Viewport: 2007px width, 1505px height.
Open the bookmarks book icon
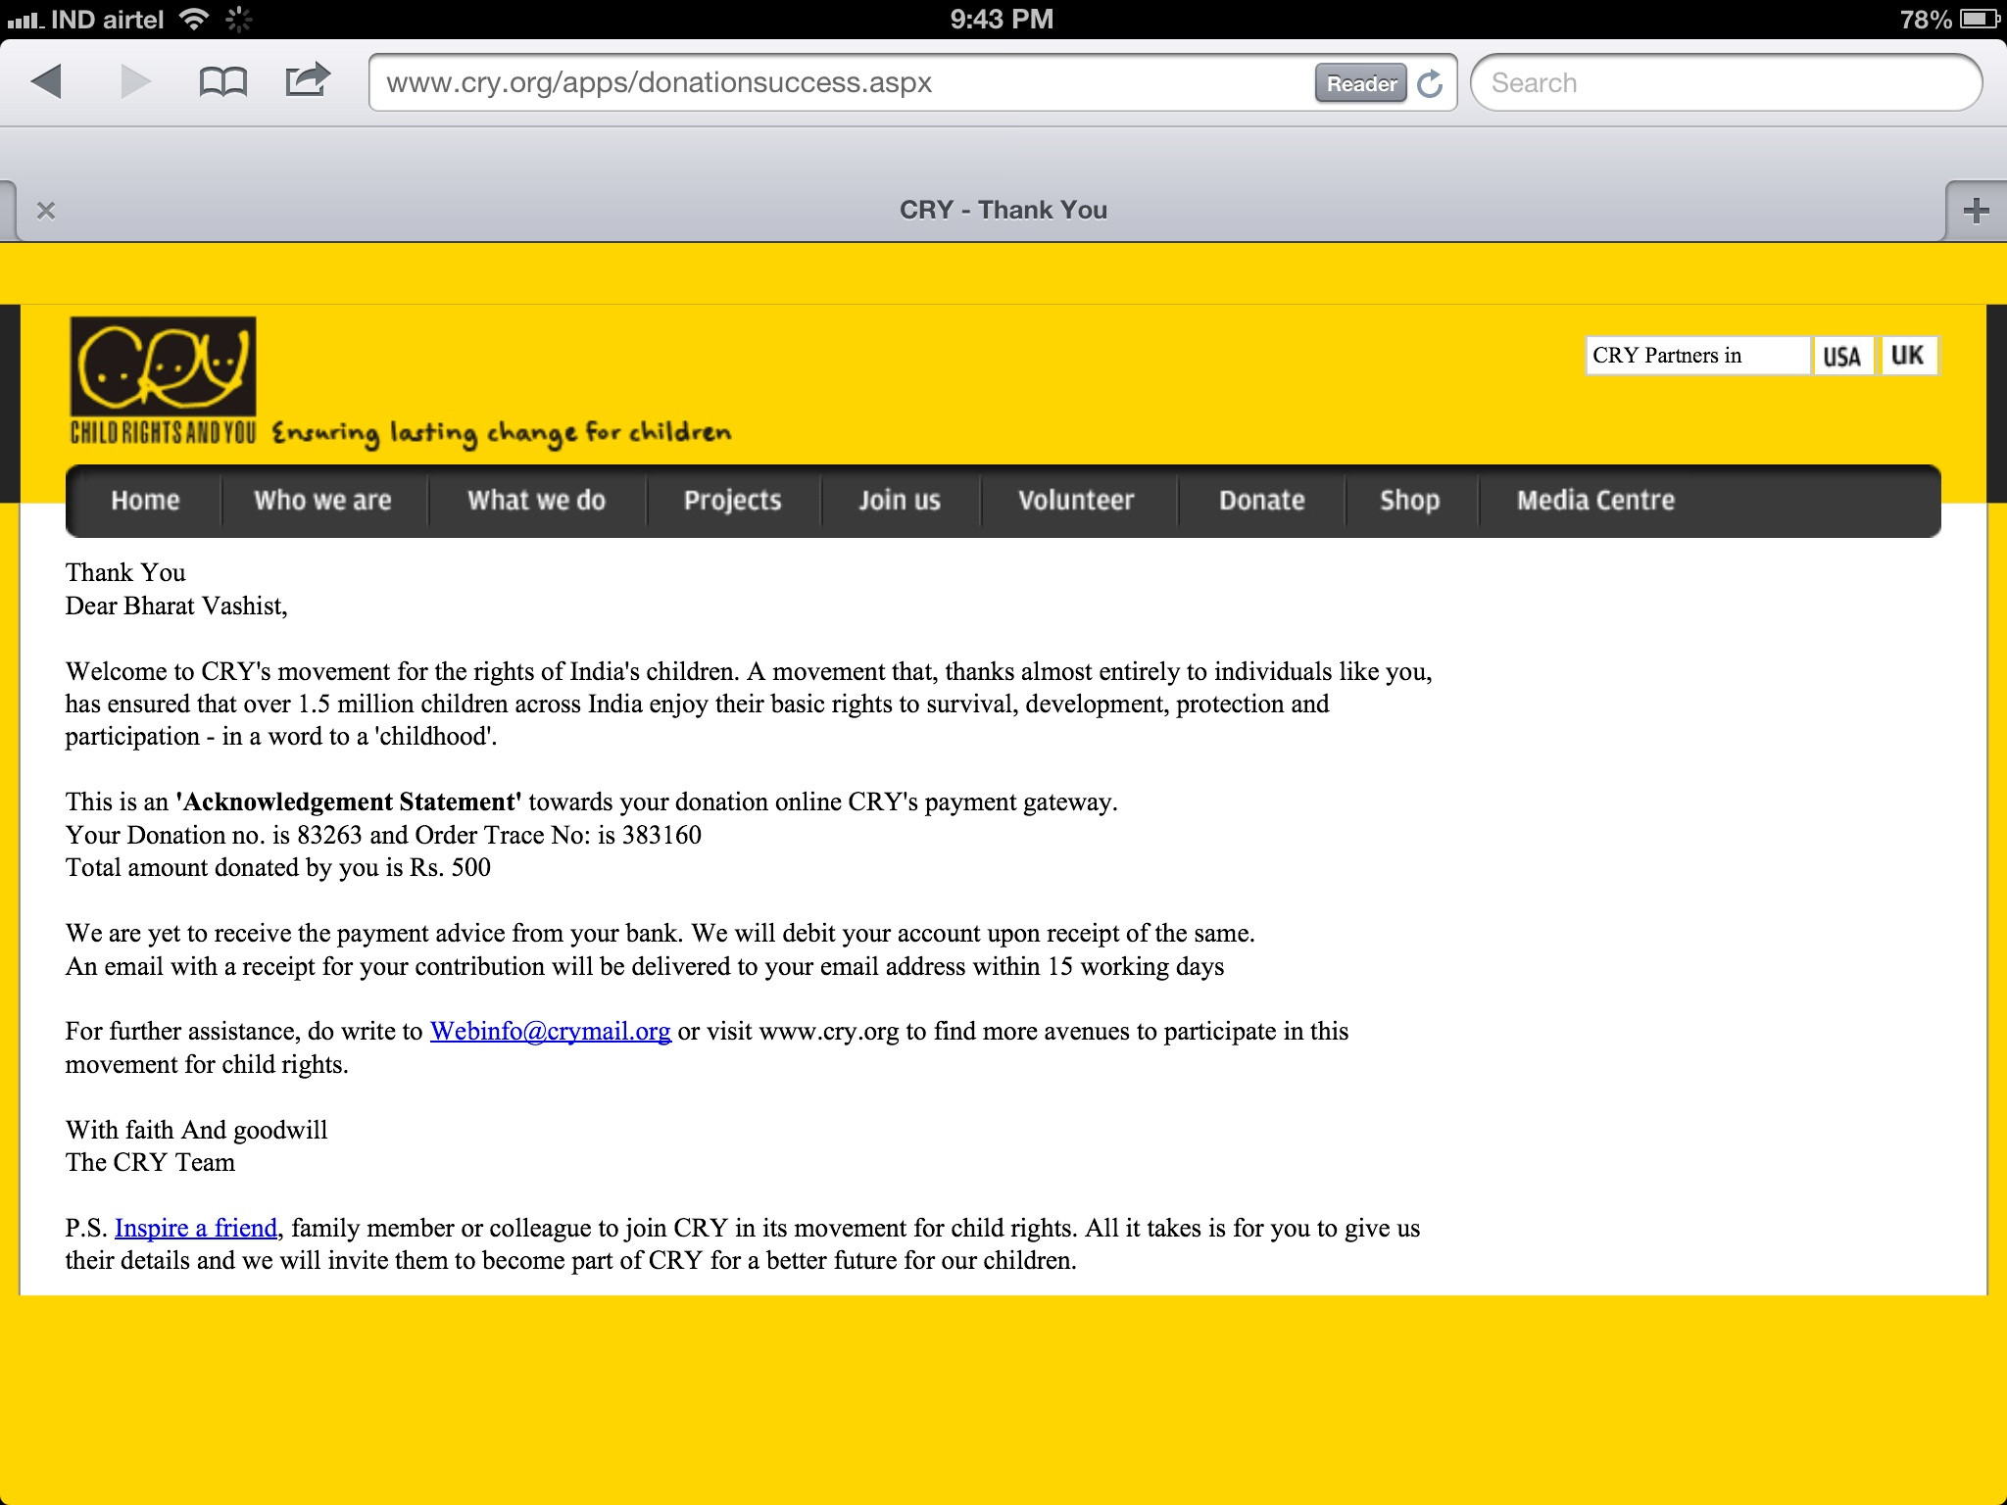tap(222, 82)
